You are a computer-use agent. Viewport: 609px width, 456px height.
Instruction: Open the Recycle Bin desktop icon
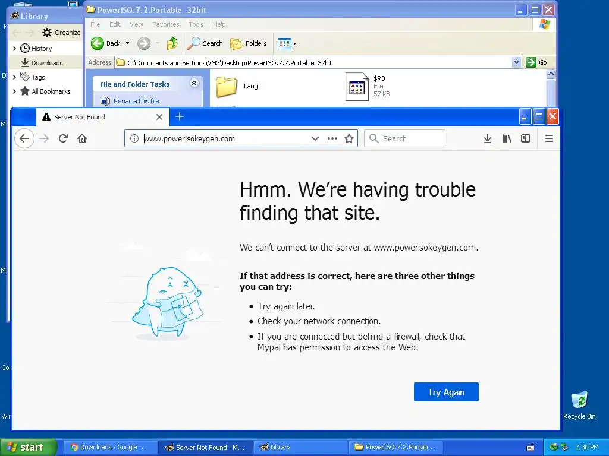click(579, 405)
